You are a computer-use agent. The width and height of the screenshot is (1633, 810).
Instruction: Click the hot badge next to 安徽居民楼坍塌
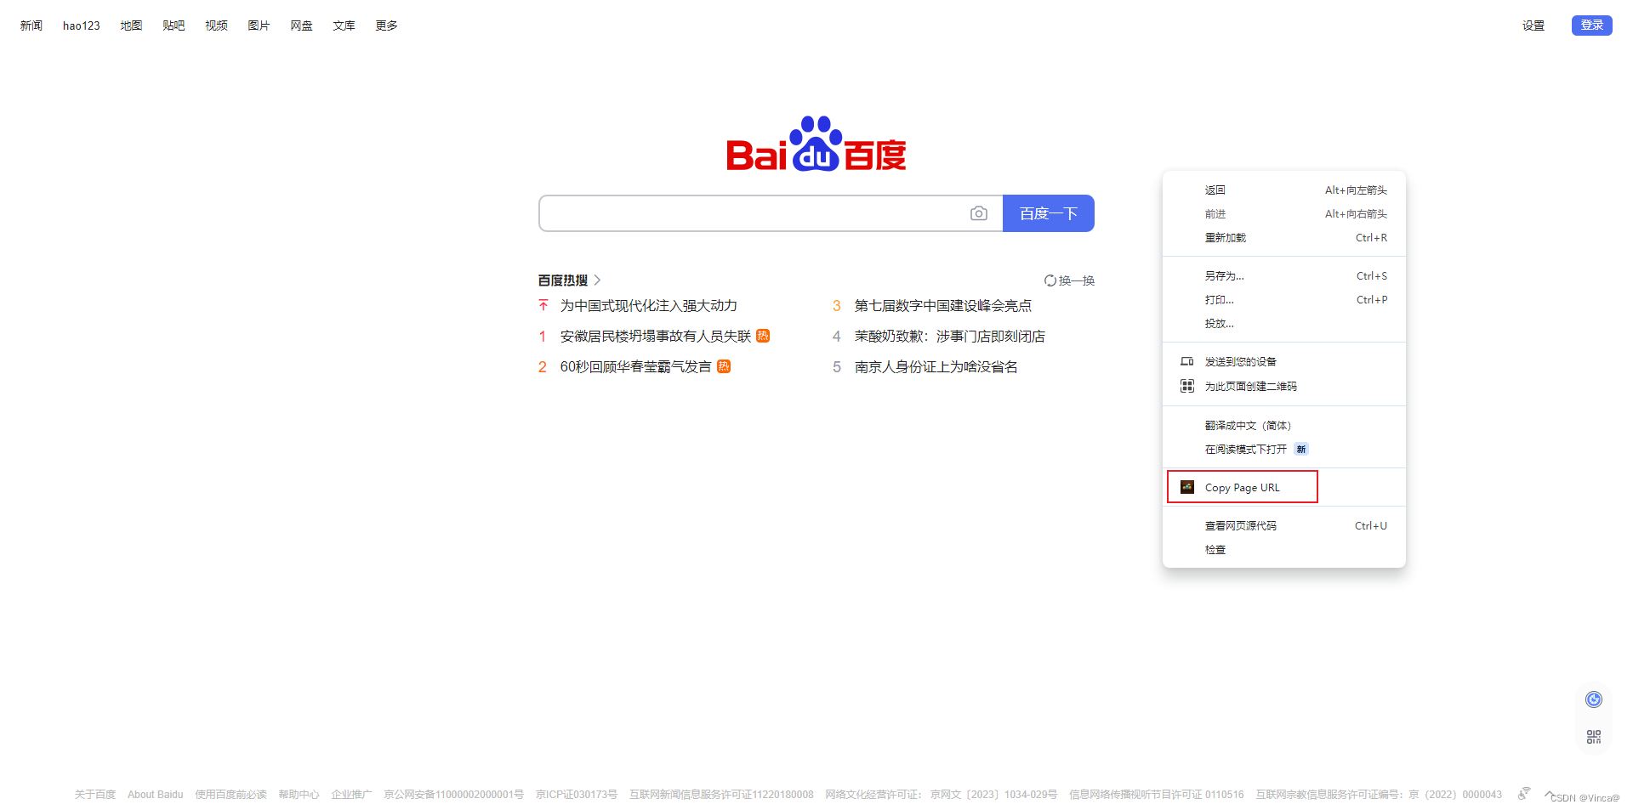point(763,336)
